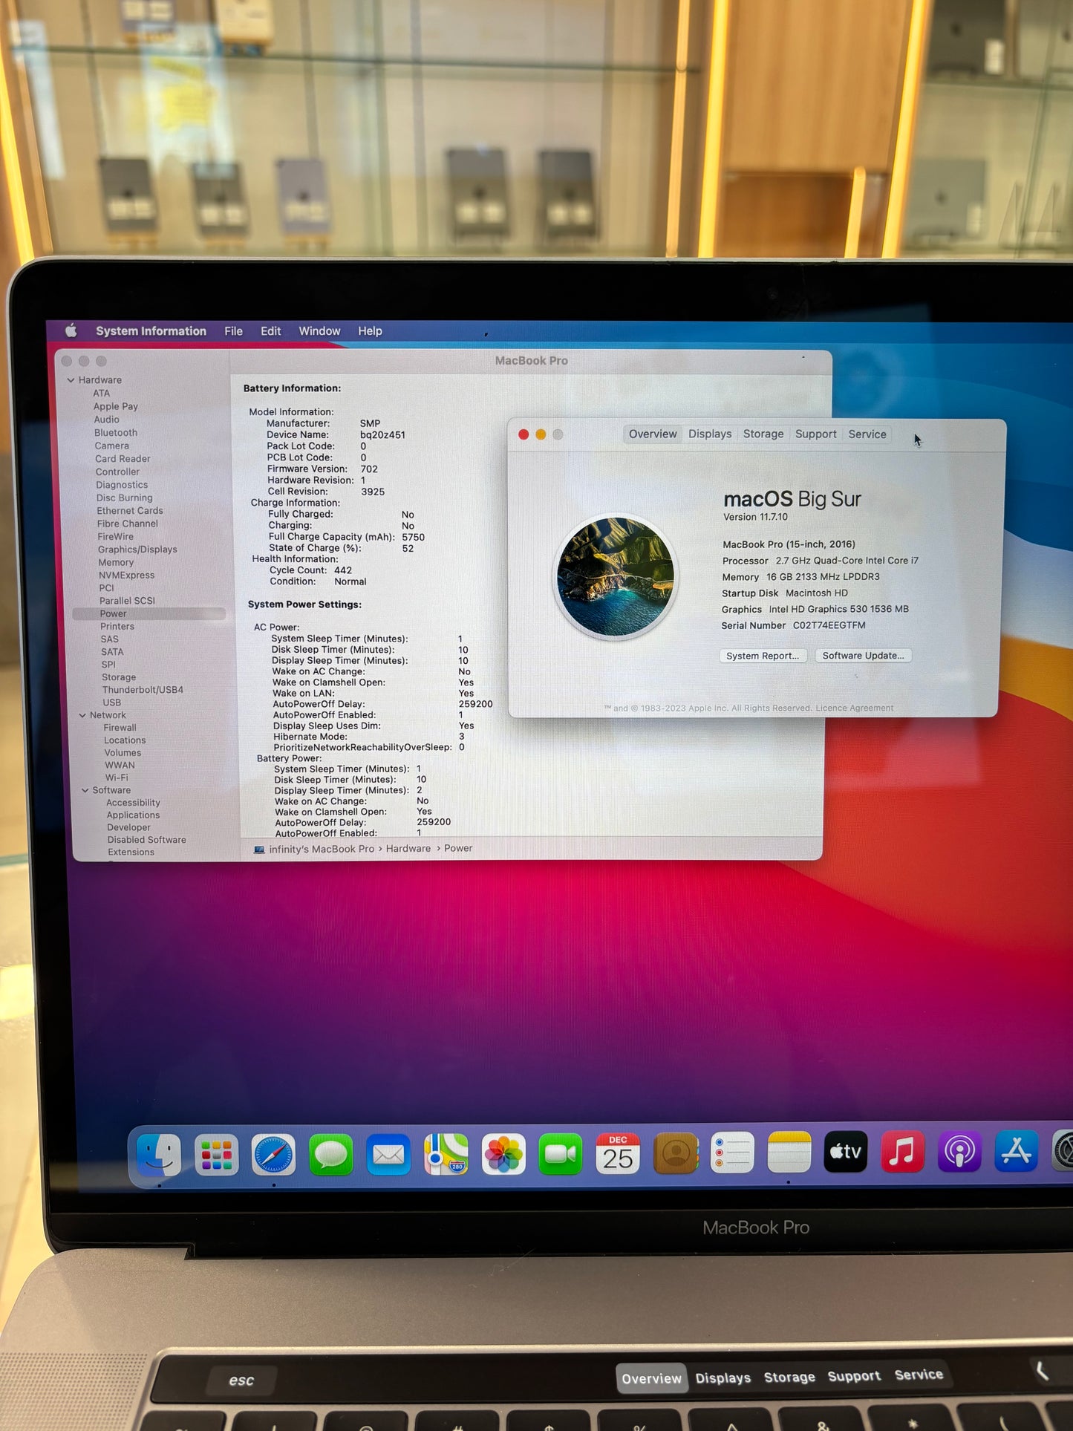1073x1431 pixels.
Task: Open the Window menu
Action: tap(319, 331)
